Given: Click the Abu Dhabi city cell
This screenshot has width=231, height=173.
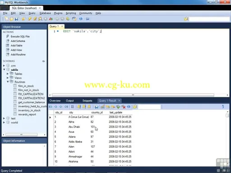Looking at the screenshot, I should click(x=74, y=127).
